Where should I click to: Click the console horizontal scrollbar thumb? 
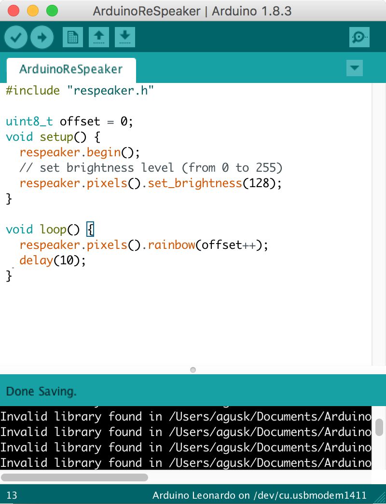pos(75,477)
